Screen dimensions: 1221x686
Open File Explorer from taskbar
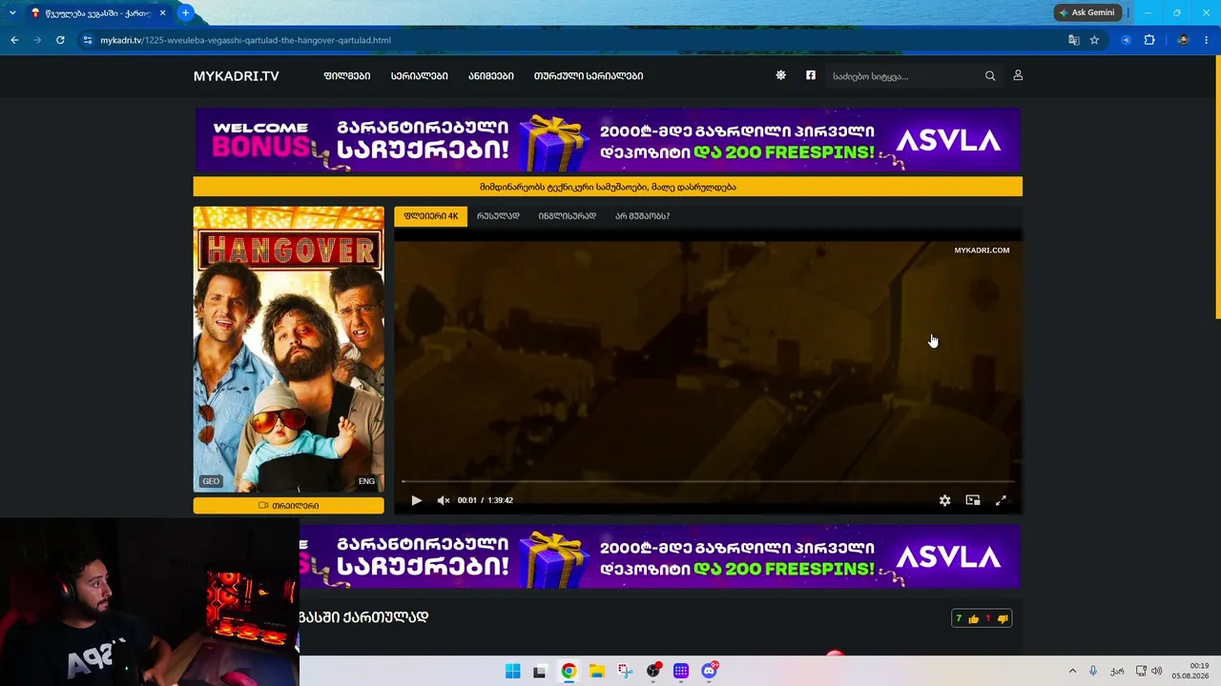tap(596, 671)
